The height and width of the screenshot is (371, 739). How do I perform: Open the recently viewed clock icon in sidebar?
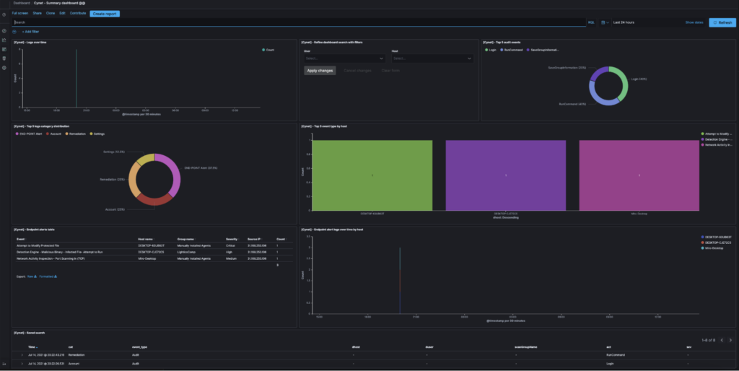tap(4, 14)
